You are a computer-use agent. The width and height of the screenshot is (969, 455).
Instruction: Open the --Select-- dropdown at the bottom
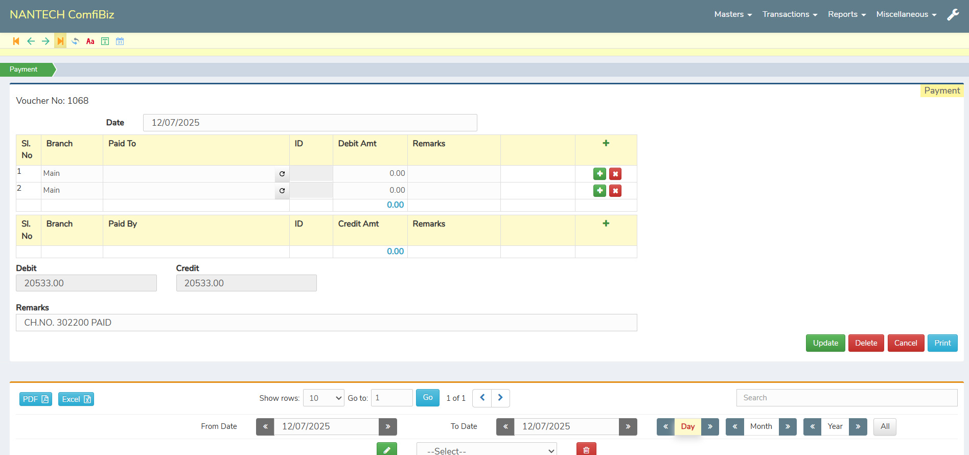486,450
